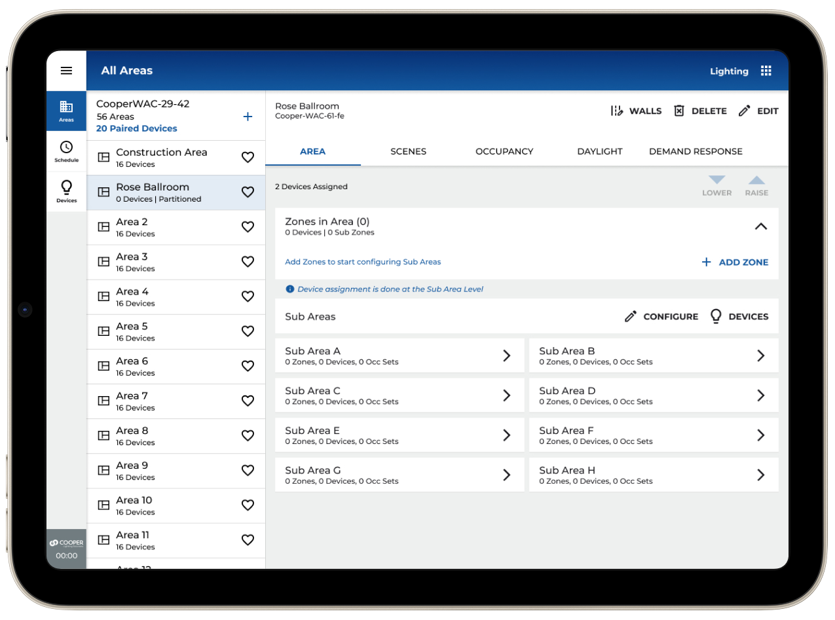Click RAISE to increase light level

click(756, 187)
